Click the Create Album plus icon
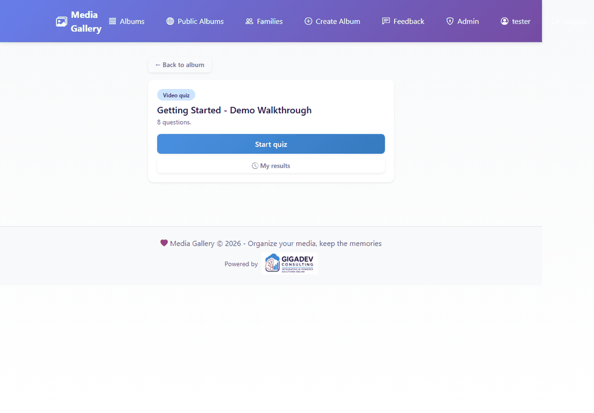The width and height of the screenshot is (594, 413). click(309, 21)
